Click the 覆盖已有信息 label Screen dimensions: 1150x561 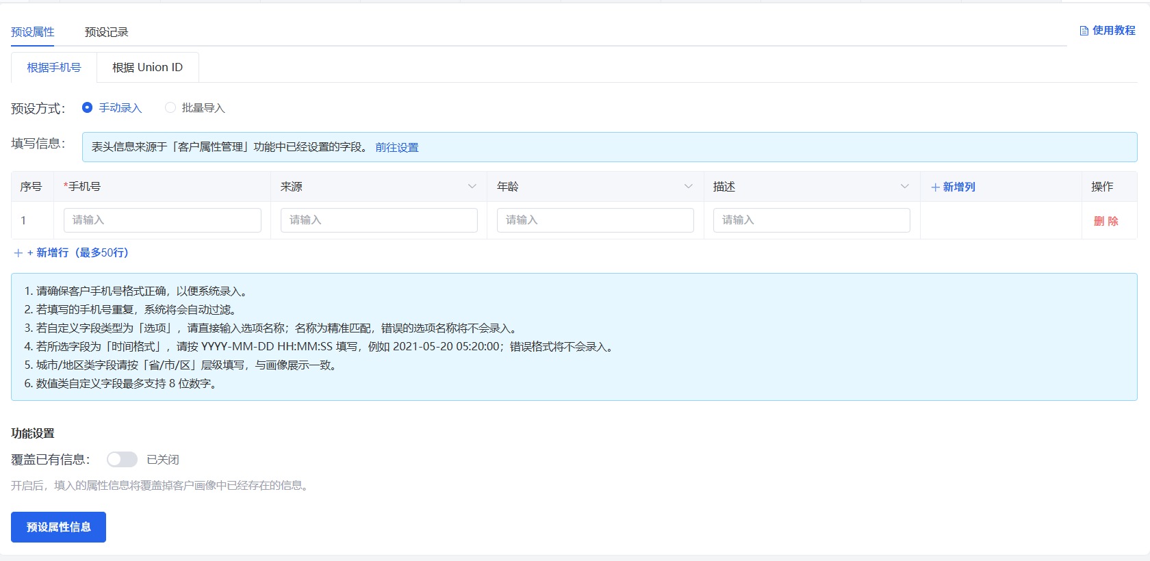tap(51, 460)
